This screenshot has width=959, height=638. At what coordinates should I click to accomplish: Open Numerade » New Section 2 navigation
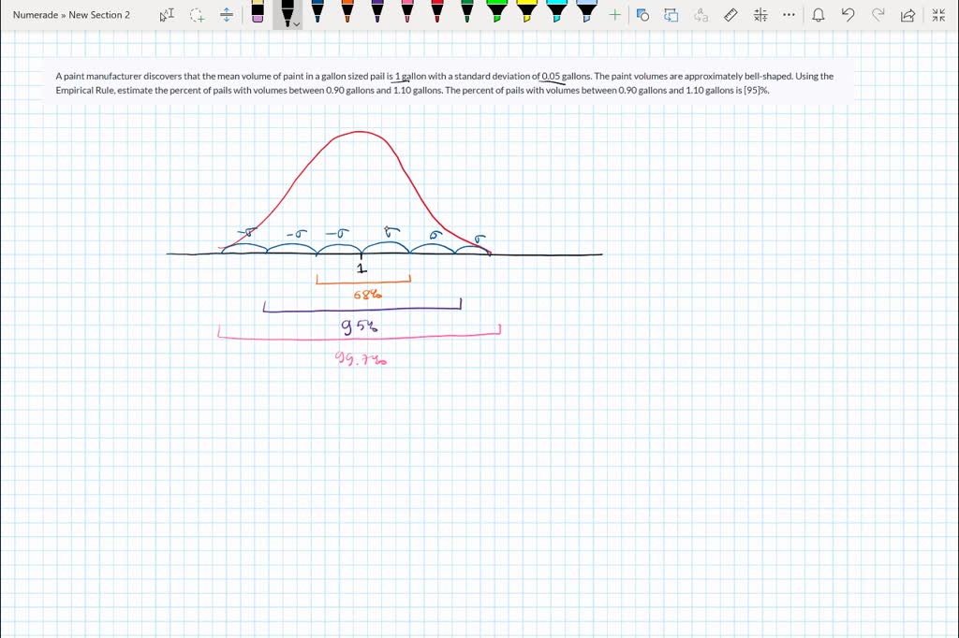point(72,15)
